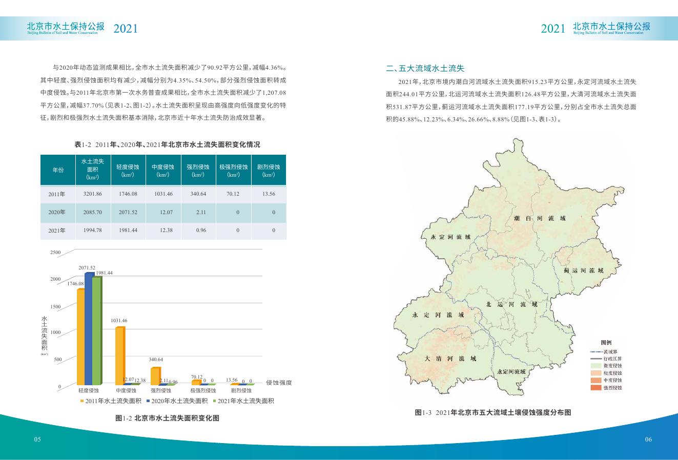This screenshot has width=678, height=460.
Task: Select the 轻度侵蚀 swatch in the map legend
Action: click(x=595, y=373)
